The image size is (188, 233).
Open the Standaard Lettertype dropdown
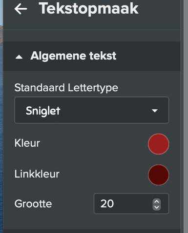coord(92,110)
